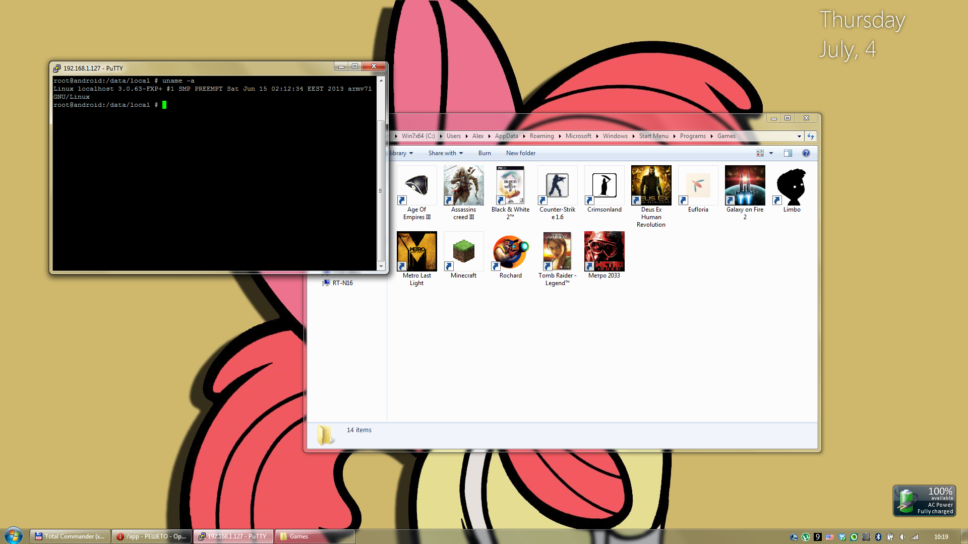968x544 pixels.
Task: Select the Counter-Strike 1.6 shortcut
Action: [557, 193]
